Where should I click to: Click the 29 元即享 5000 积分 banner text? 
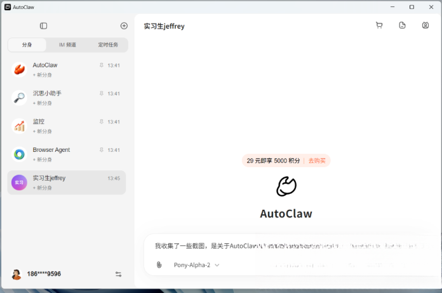273,161
